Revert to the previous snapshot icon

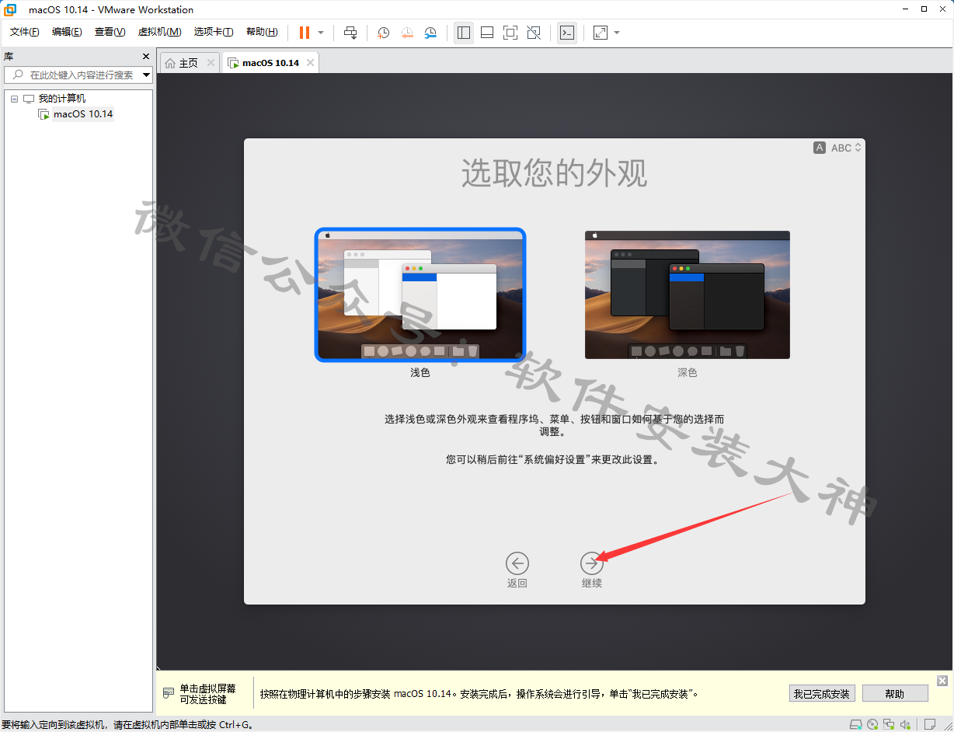pos(407,33)
